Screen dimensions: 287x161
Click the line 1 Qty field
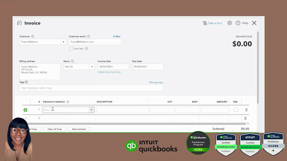click(162, 110)
